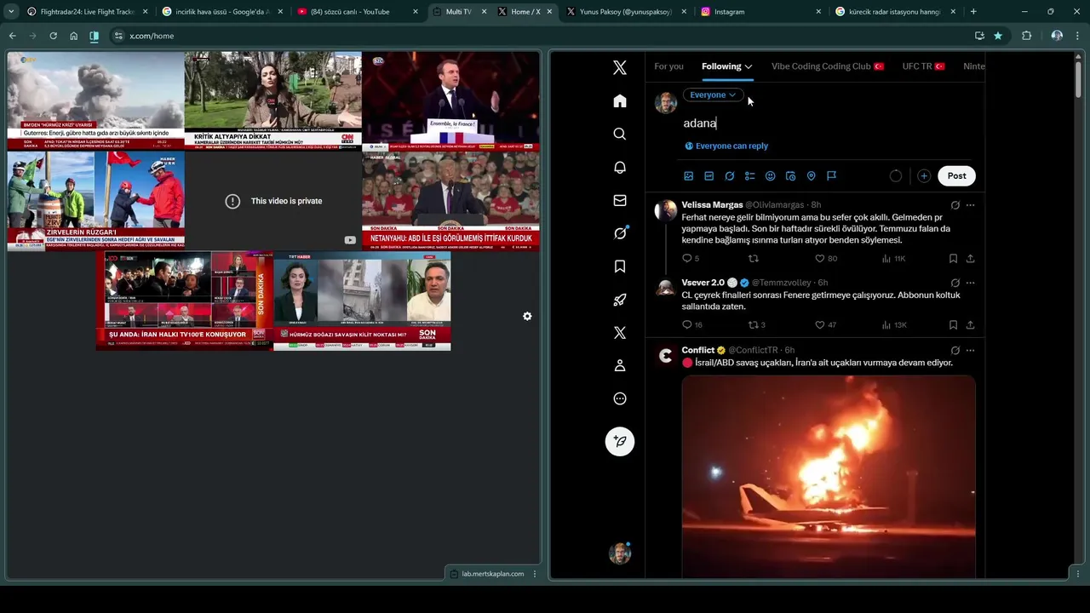Share the Vsever 2.0 post
This screenshot has width=1090, height=613.
970,325
